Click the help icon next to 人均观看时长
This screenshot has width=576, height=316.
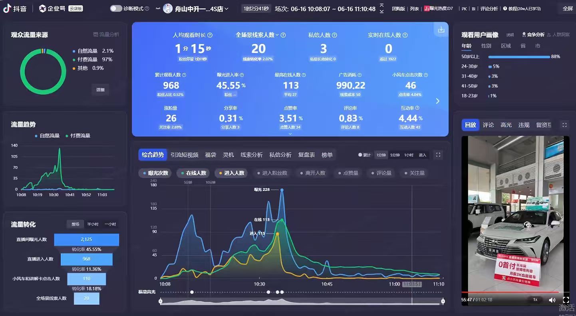pos(210,35)
